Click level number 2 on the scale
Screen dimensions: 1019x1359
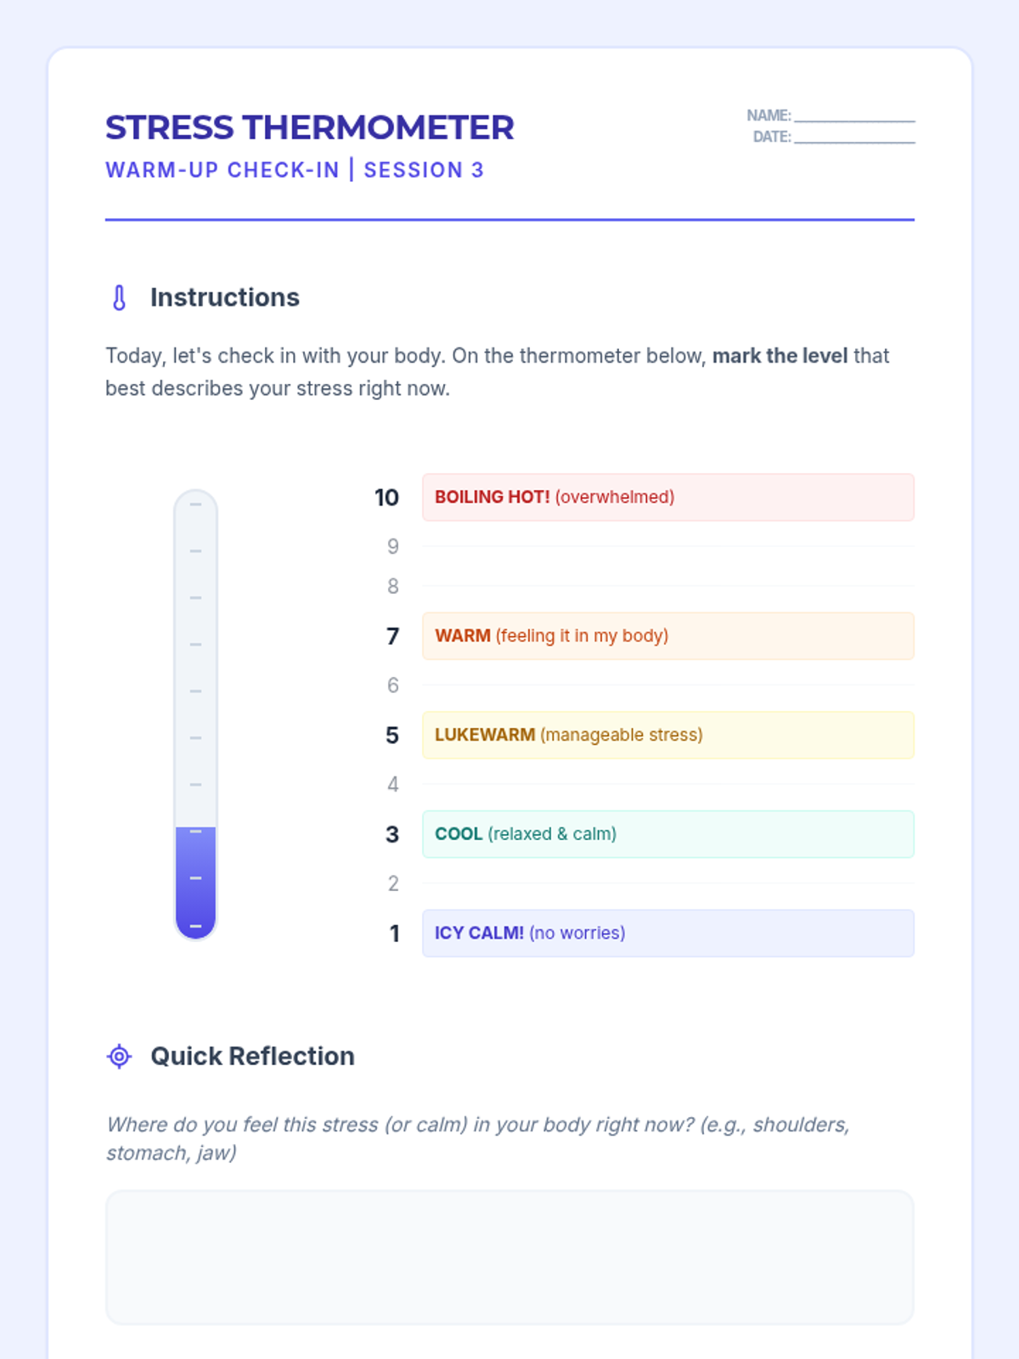coord(393,883)
